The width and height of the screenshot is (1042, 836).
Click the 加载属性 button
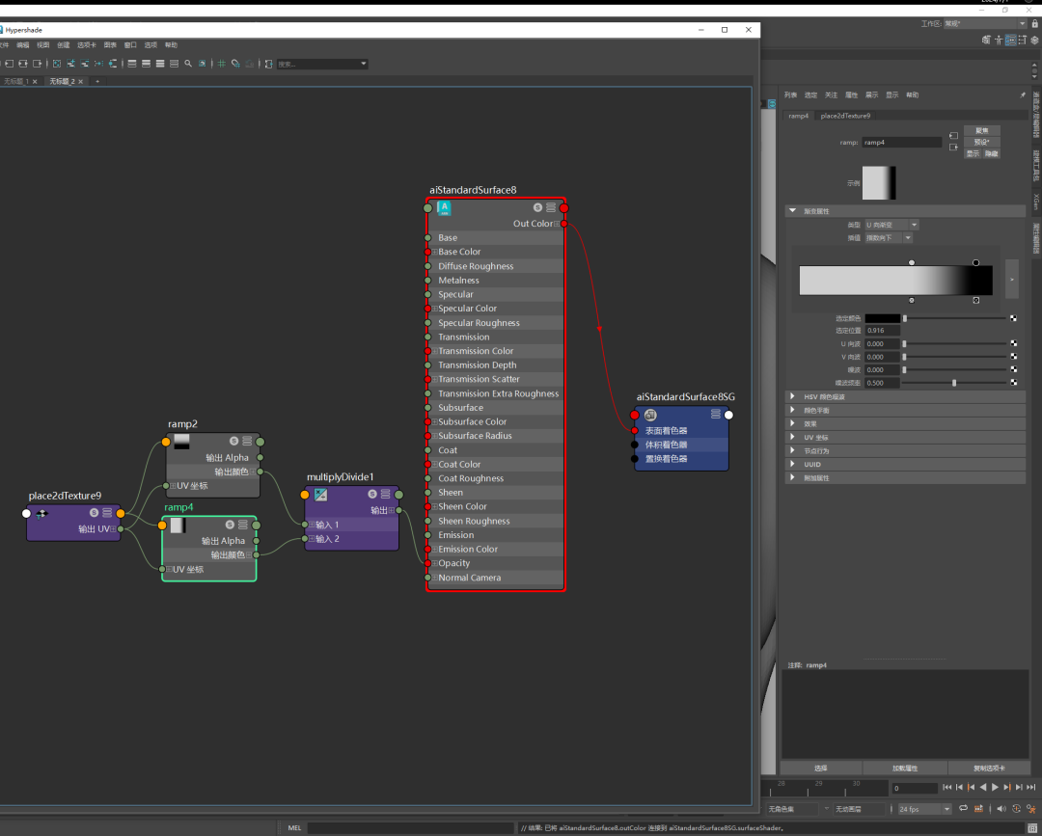click(x=905, y=768)
